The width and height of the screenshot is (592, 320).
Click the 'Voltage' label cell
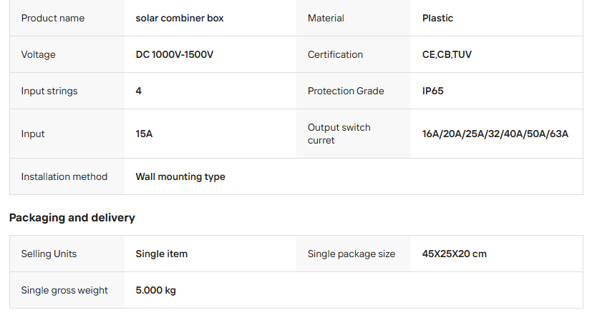(x=38, y=54)
